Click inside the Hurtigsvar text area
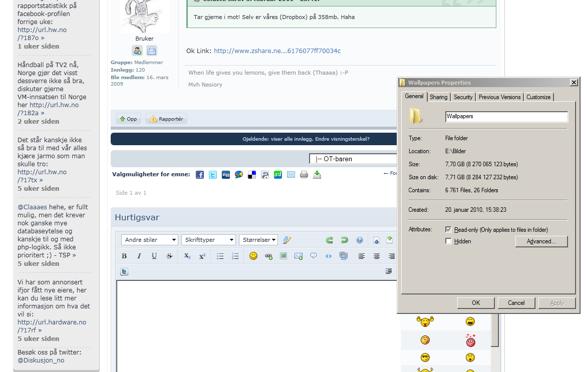 click(257, 325)
